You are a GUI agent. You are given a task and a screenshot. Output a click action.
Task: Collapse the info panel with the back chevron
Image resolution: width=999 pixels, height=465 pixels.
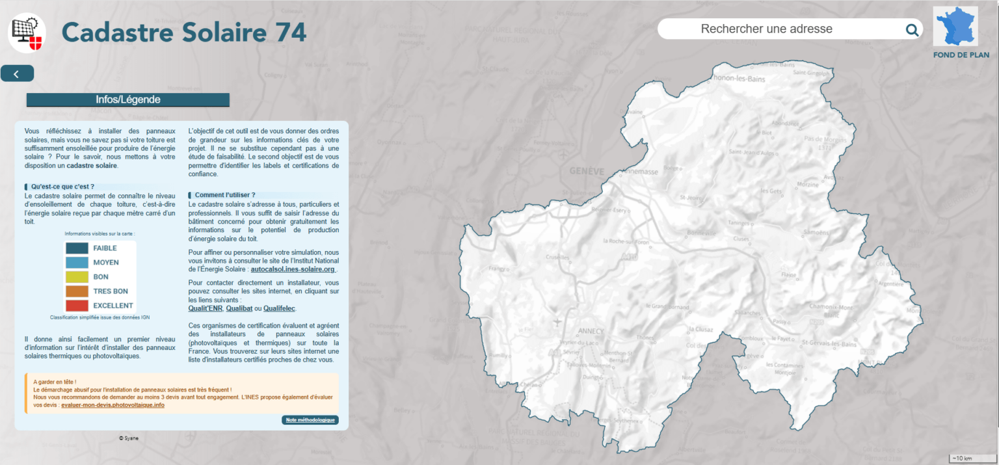coord(17,74)
